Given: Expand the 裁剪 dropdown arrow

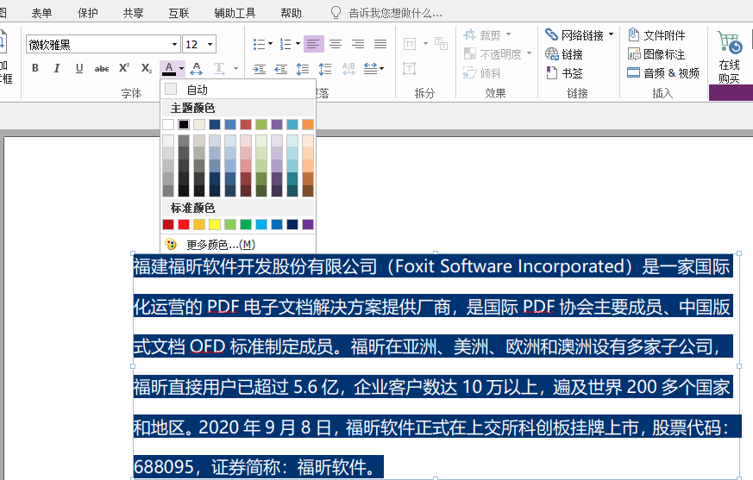Looking at the screenshot, I should [x=508, y=34].
